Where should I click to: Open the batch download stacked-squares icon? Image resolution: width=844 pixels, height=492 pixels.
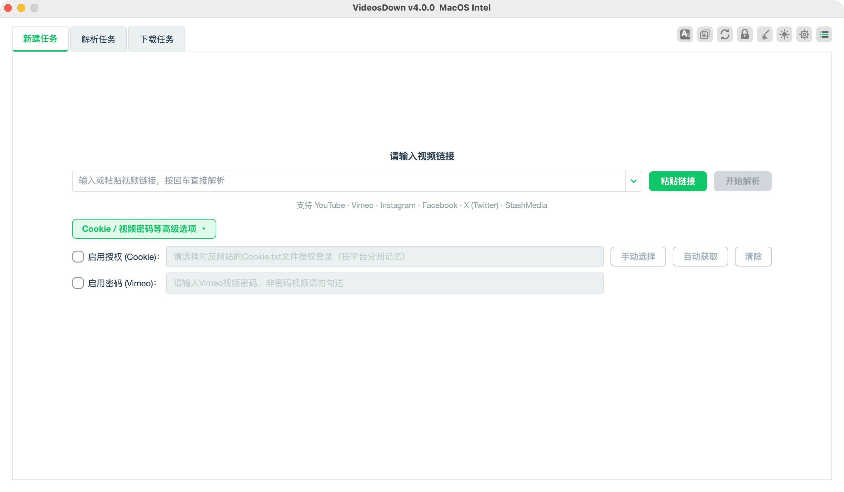(x=705, y=34)
